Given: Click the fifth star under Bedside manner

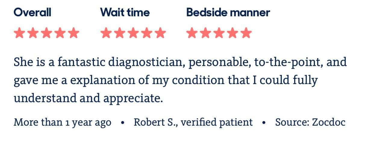Looking at the screenshot, I should click(x=246, y=33).
